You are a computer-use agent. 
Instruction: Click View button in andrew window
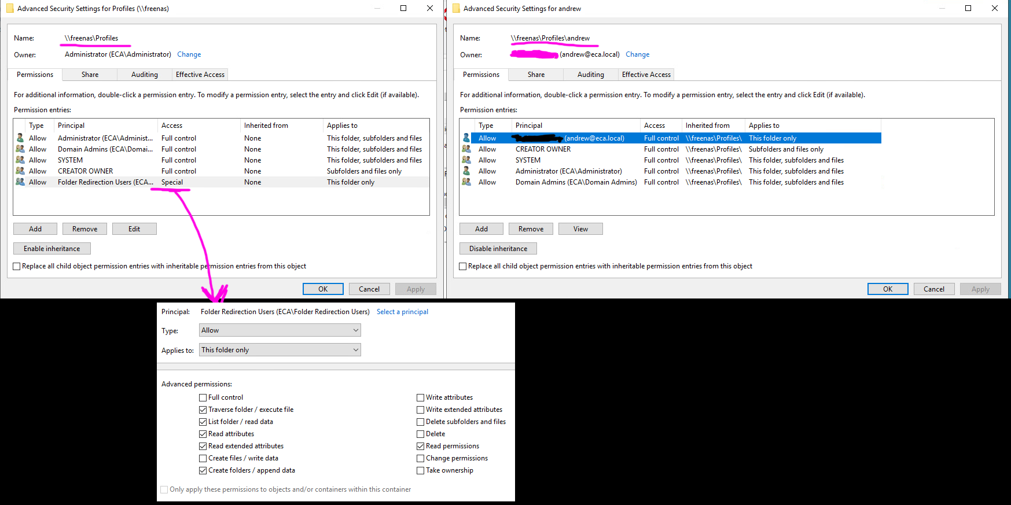click(x=580, y=229)
